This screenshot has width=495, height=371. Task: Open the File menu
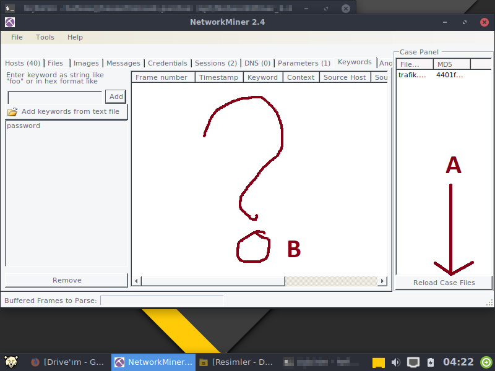[17, 37]
